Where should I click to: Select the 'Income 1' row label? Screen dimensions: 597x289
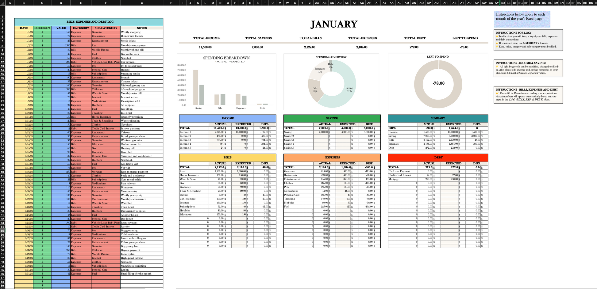tap(194, 132)
